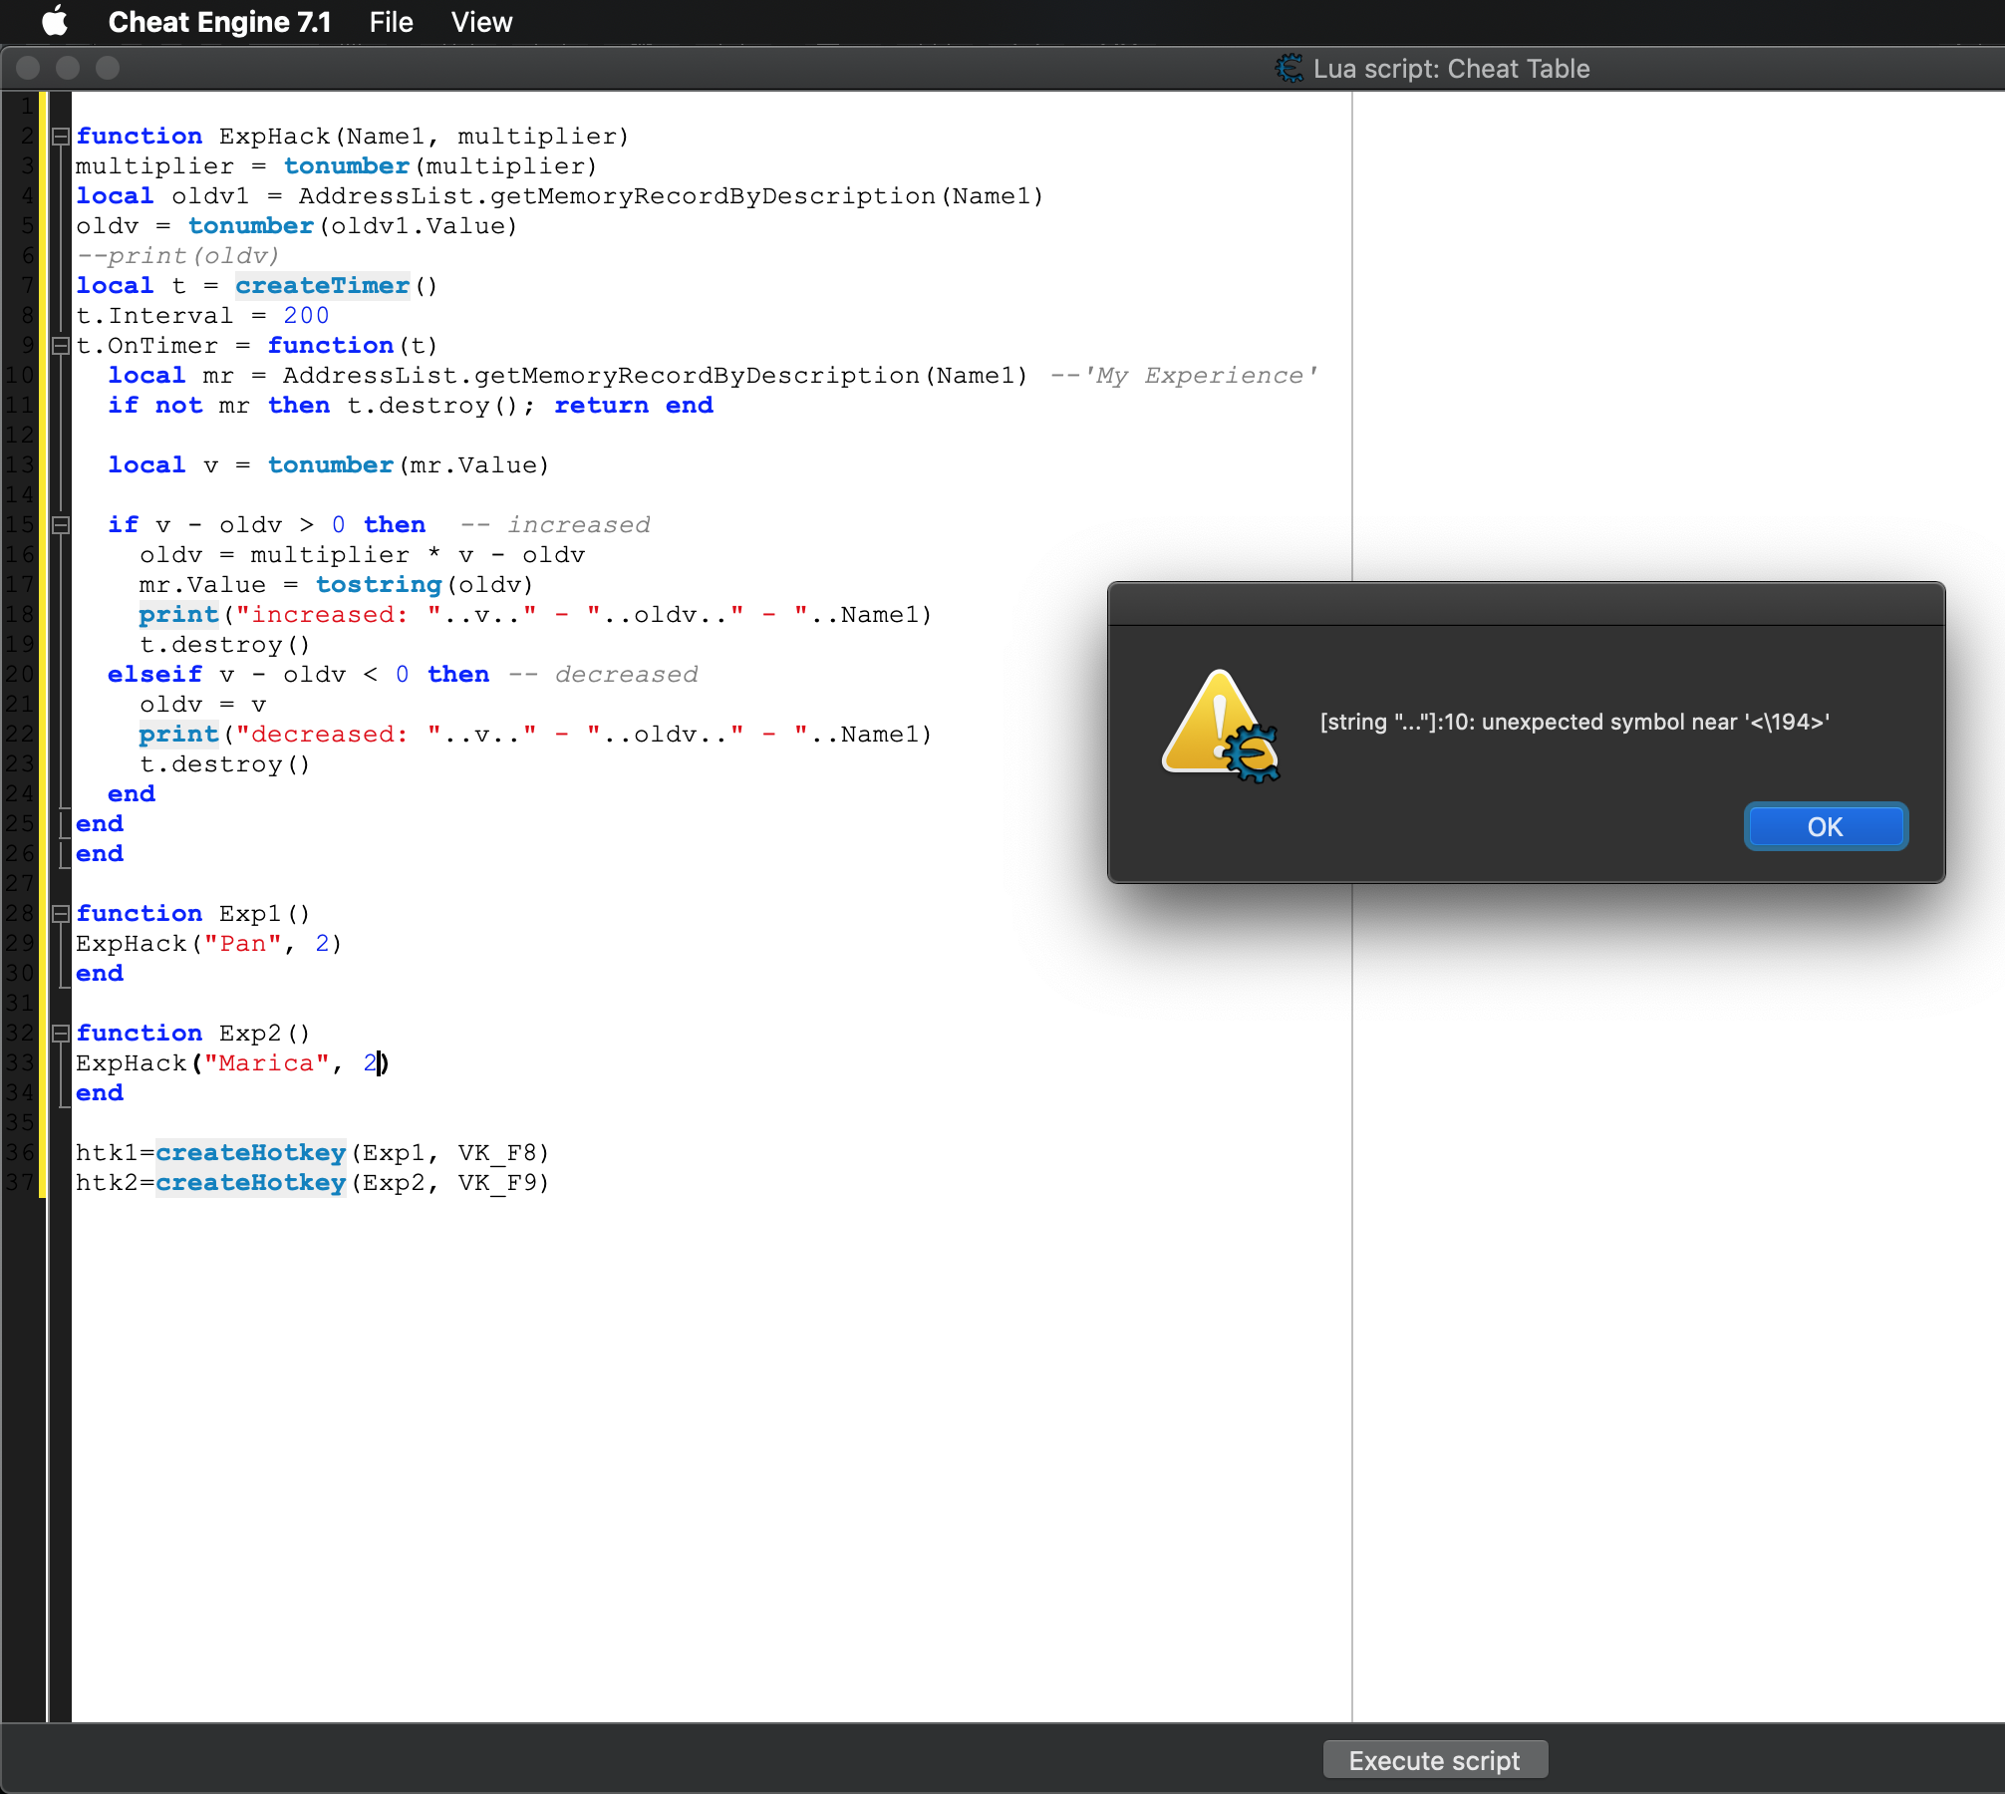Click the highlighted createHotkey text on line 36
Image resolution: width=2005 pixels, height=1794 pixels.
click(251, 1153)
